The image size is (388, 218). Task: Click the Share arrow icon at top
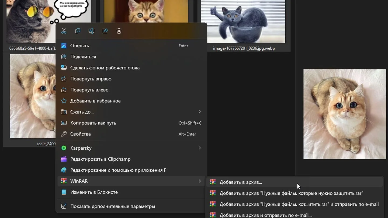pyautogui.click(x=105, y=31)
